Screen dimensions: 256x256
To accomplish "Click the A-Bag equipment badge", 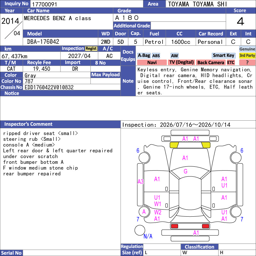I will (144, 56).
